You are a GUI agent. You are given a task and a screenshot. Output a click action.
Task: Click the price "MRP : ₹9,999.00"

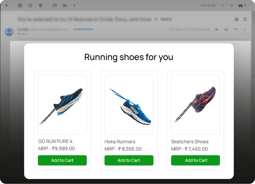coord(56,149)
